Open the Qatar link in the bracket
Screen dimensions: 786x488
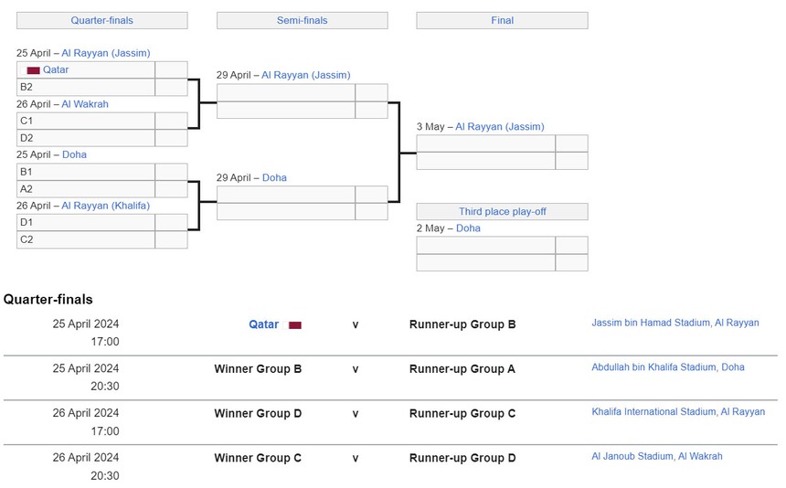56,69
